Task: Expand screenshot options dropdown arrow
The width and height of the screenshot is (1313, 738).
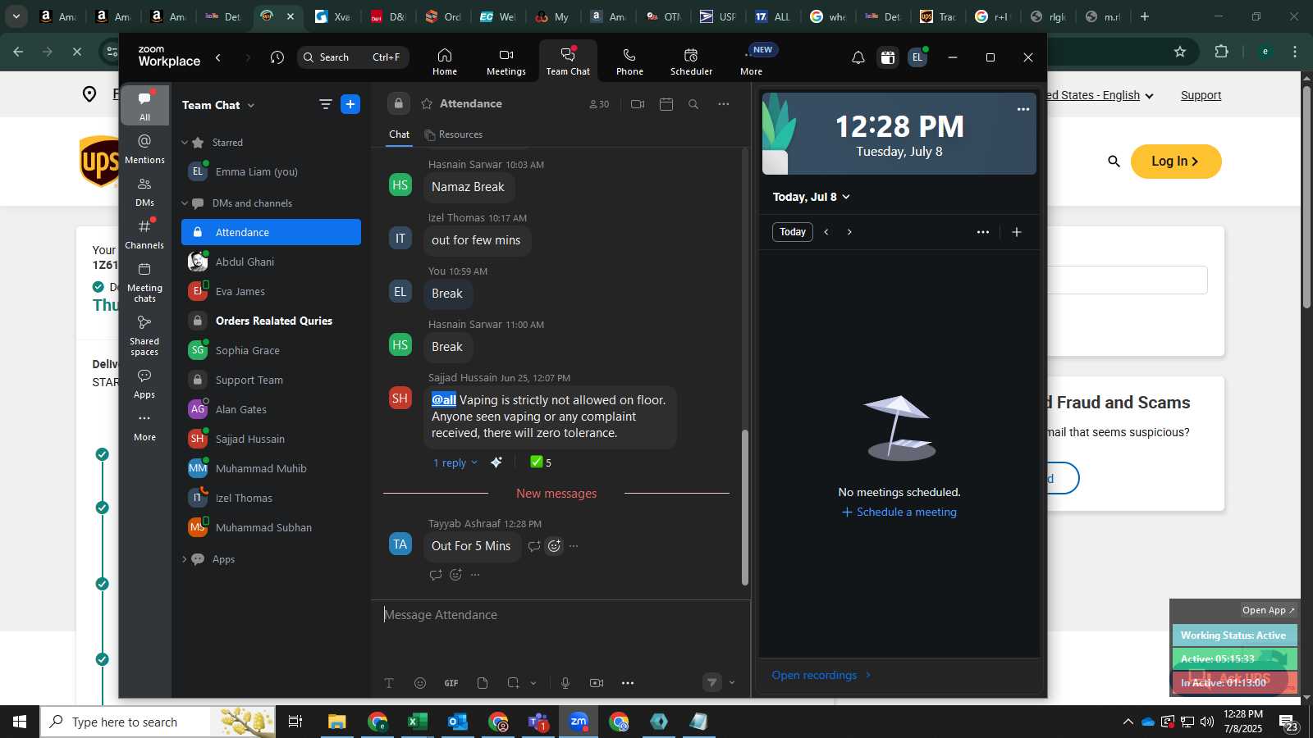Action: pyautogui.click(x=533, y=683)
